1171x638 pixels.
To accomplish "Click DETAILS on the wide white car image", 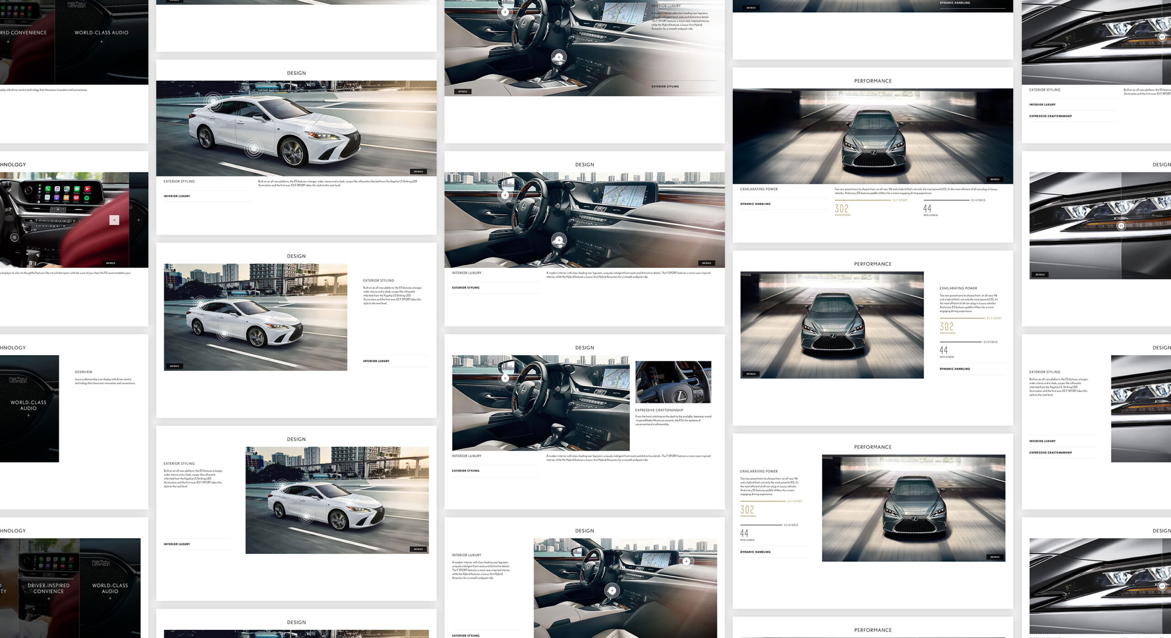I will pyautogui.click(x=419, y=172).
